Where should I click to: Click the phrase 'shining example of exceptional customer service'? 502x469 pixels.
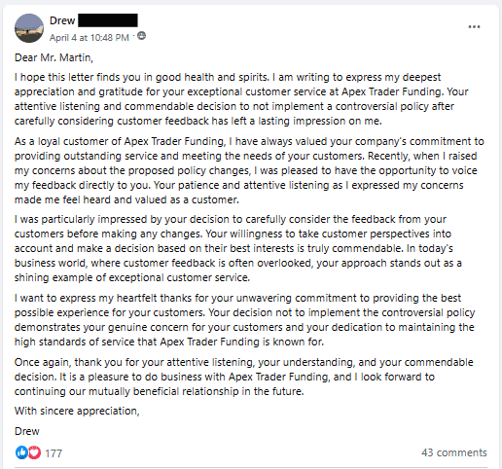[131, 277]
